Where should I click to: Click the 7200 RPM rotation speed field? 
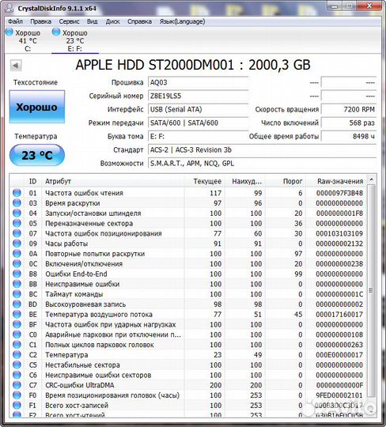coord(349,109)
